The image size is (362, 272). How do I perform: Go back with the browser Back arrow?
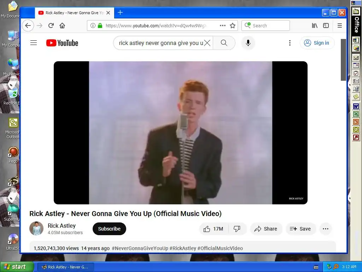click(28, 25)
